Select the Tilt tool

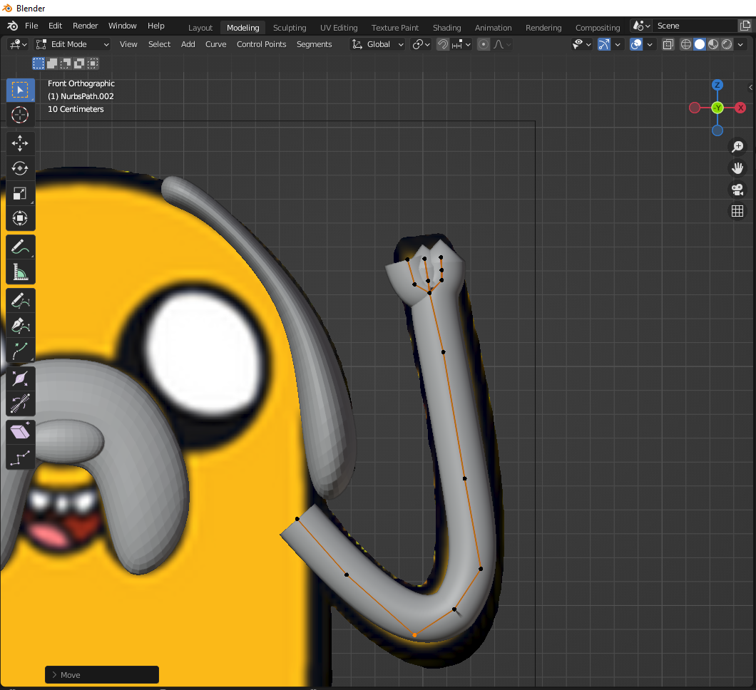(x=20, y=403)
